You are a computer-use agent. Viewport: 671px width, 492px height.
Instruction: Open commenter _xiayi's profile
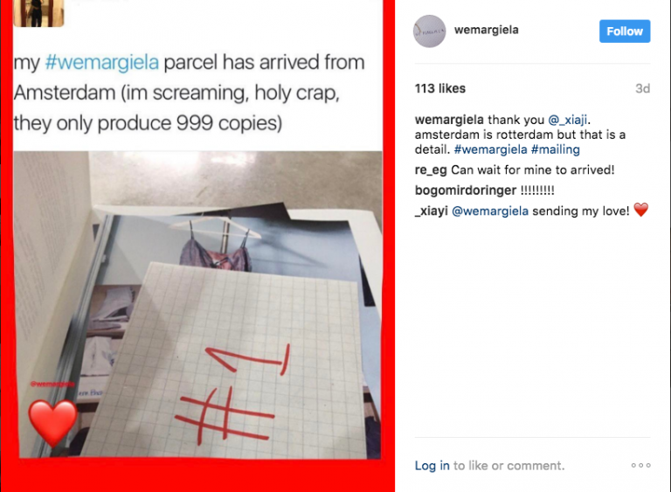[431, 211]
